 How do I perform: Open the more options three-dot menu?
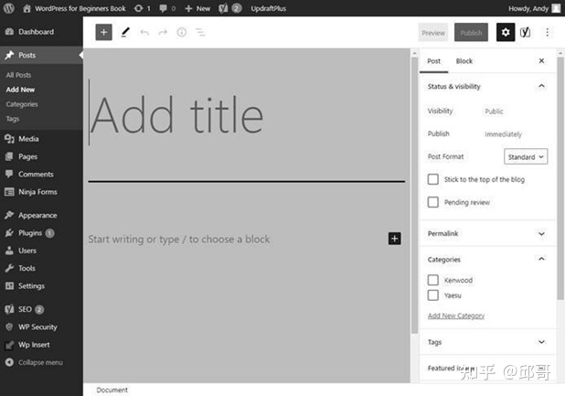[x=547, y=32]
